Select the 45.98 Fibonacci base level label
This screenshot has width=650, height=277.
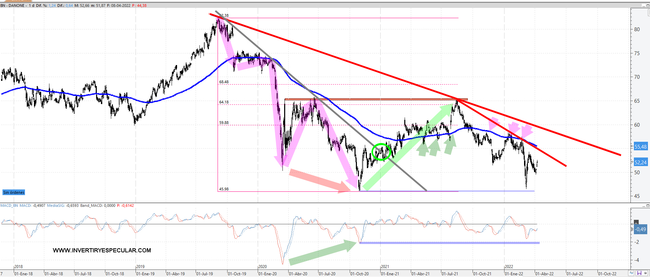[224, 189]
